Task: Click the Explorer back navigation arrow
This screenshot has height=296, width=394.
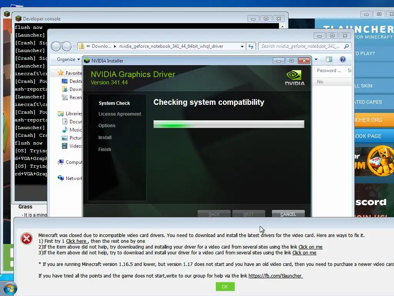Action: (56, 46)
